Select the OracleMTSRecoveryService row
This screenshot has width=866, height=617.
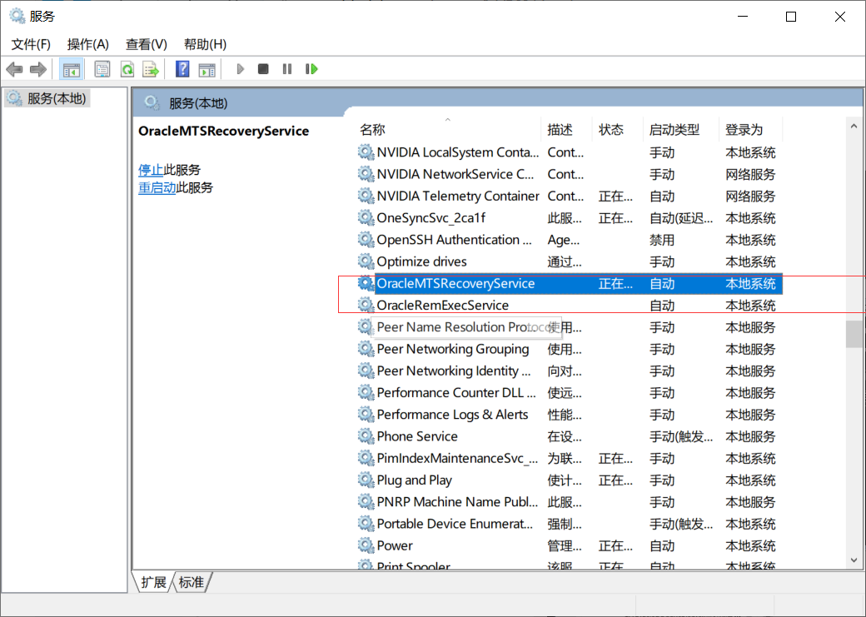click(570, 283)
